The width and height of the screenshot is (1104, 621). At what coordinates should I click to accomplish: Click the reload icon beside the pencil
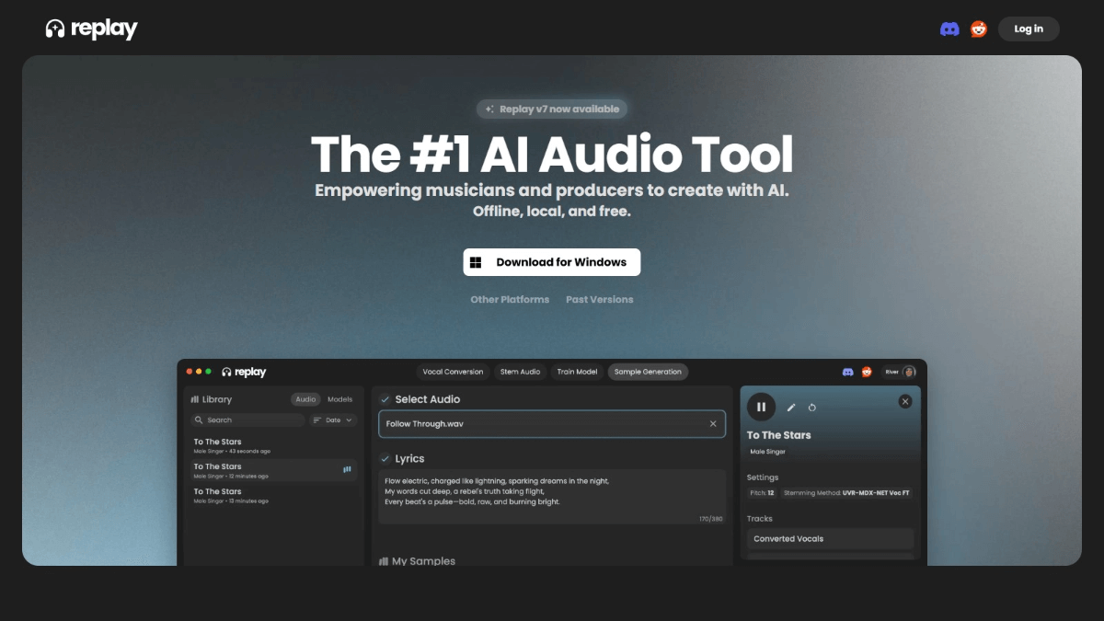tap(812, 407)
